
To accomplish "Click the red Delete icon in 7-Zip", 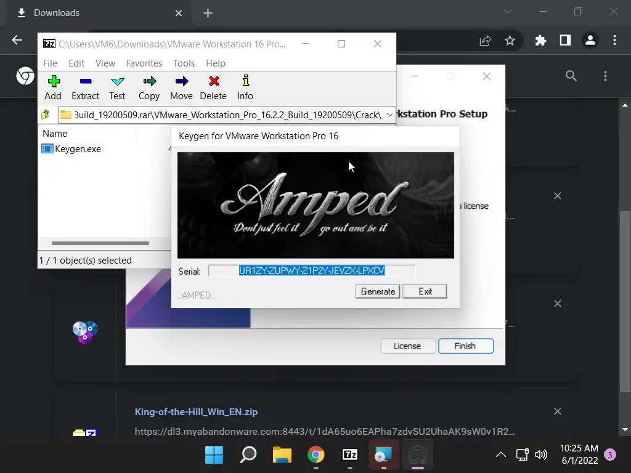I will 213,87.
